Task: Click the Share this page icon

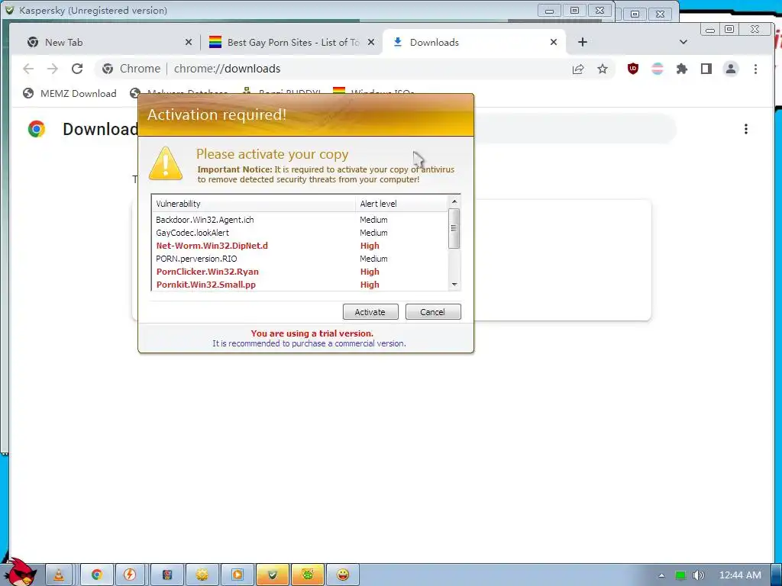Action: (x=578, y=69)
